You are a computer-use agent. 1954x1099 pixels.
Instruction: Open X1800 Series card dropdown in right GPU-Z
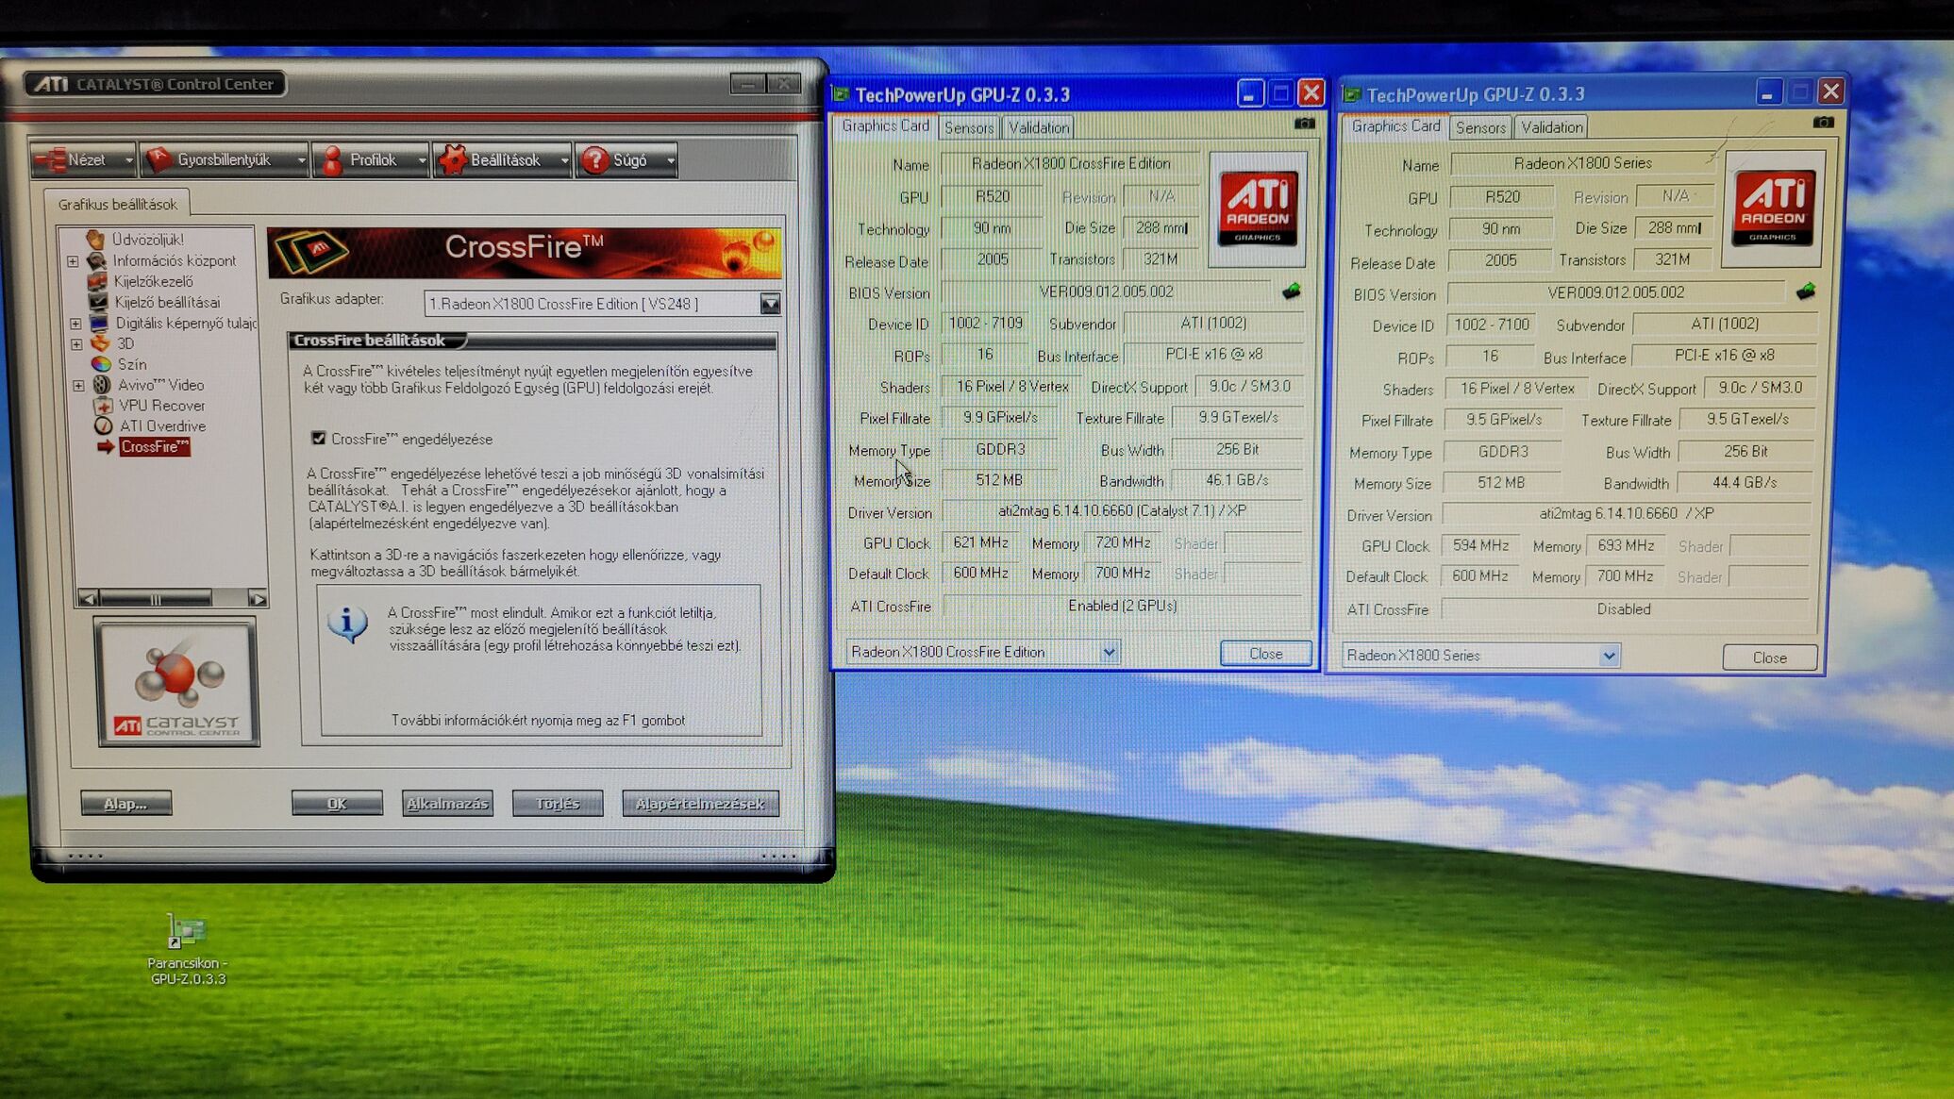pos(1609,656)
